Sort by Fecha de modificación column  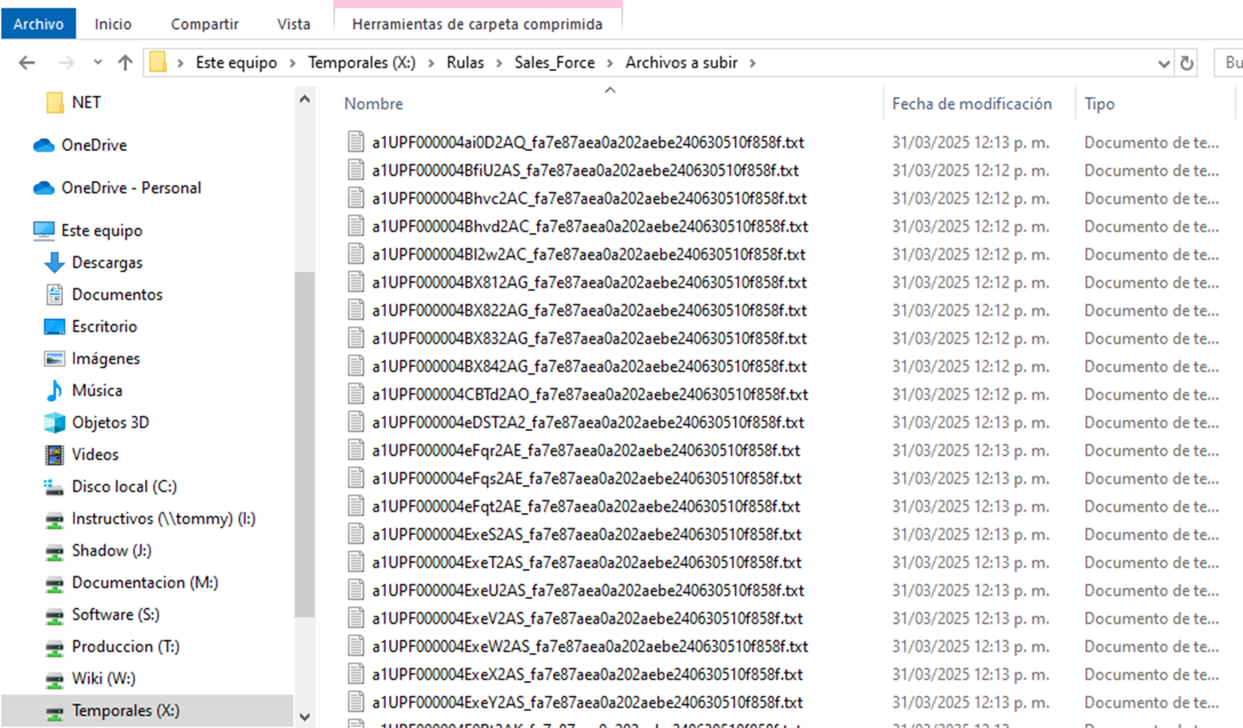point(972,103)
